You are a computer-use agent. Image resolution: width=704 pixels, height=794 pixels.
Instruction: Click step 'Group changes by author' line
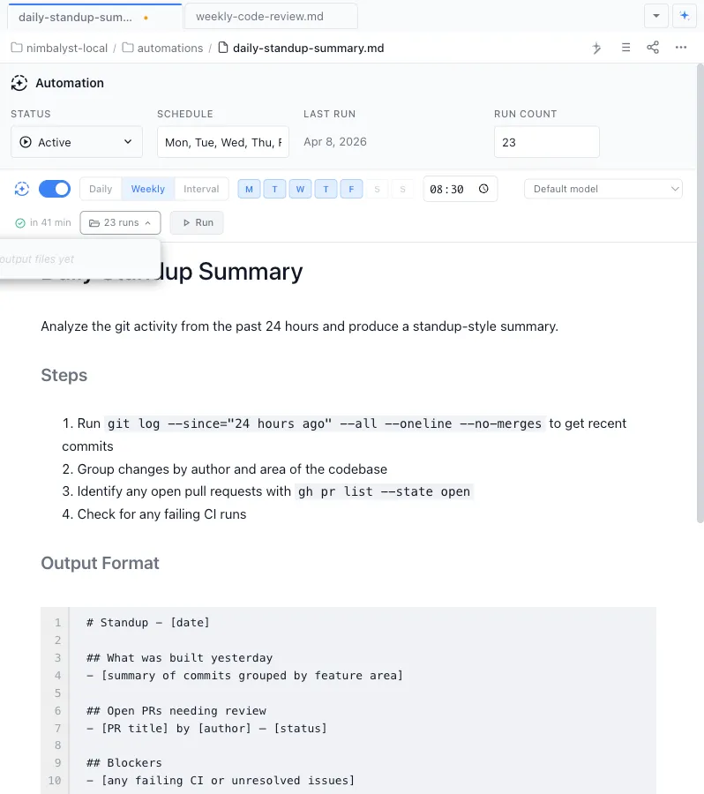(224, 469)
